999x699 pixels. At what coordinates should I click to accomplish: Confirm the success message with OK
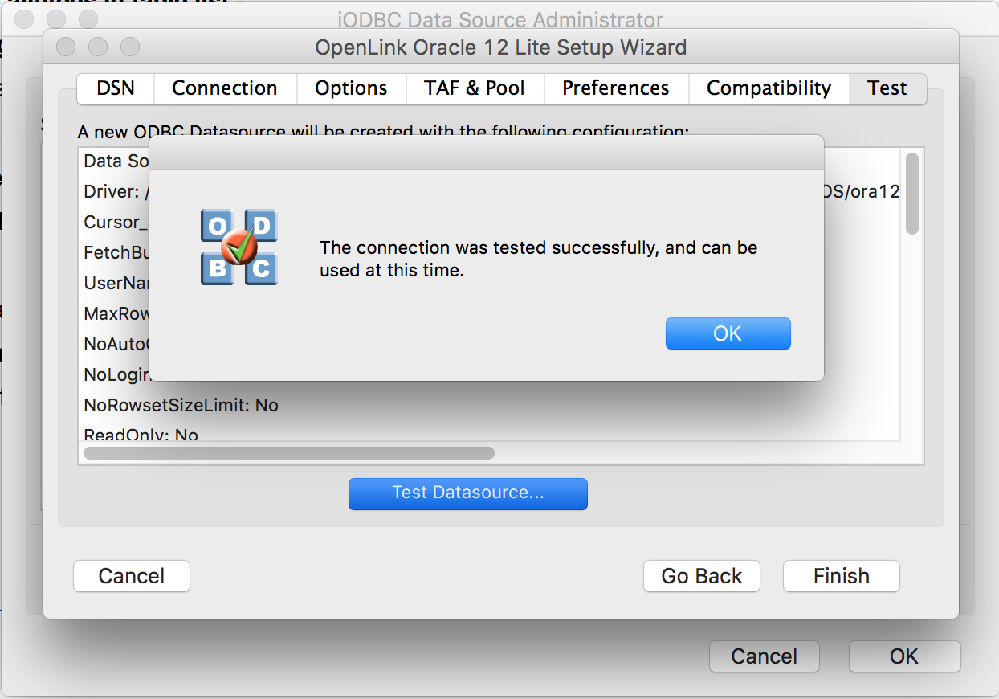coord(728,333)
